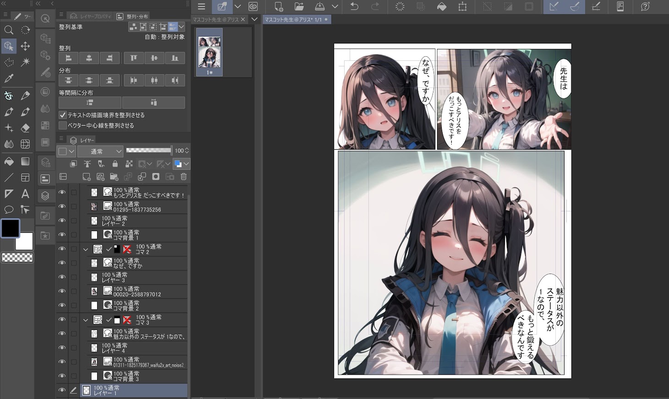Select the Balloon tool
The width and height of the screenshot is (669, 399).
[x=8, y=210]
